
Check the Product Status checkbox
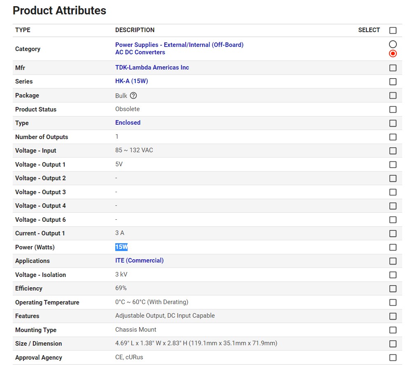click(393, 109)
